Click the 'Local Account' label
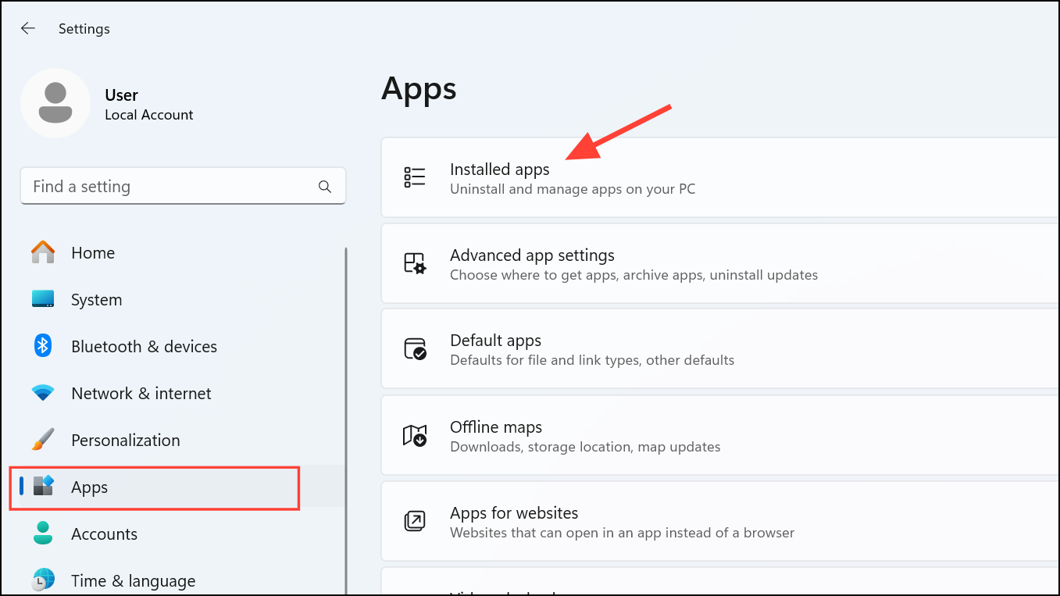Screen dimensions: 1060x596 pyautogui.click(x=148, y=114)
